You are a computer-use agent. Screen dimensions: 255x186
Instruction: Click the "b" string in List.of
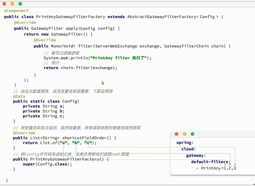click(76, 143)
